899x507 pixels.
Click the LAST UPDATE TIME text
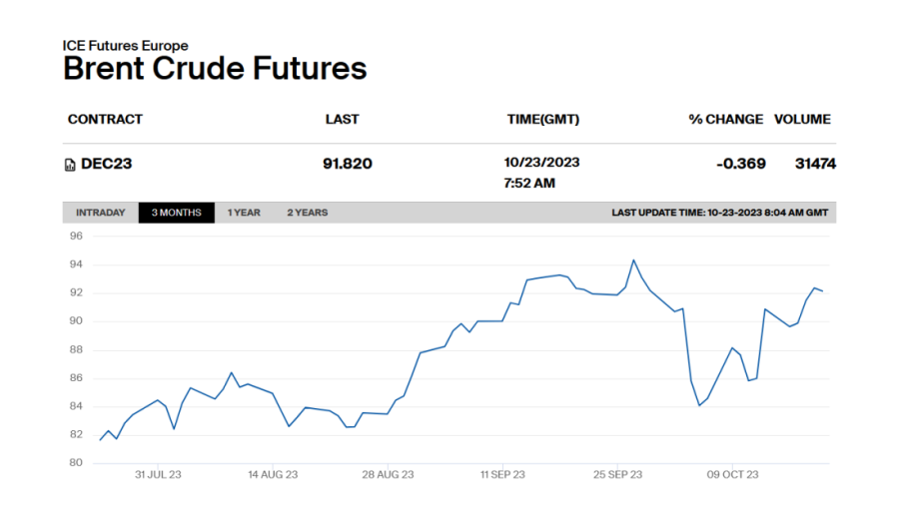click(x=719, y=213)
